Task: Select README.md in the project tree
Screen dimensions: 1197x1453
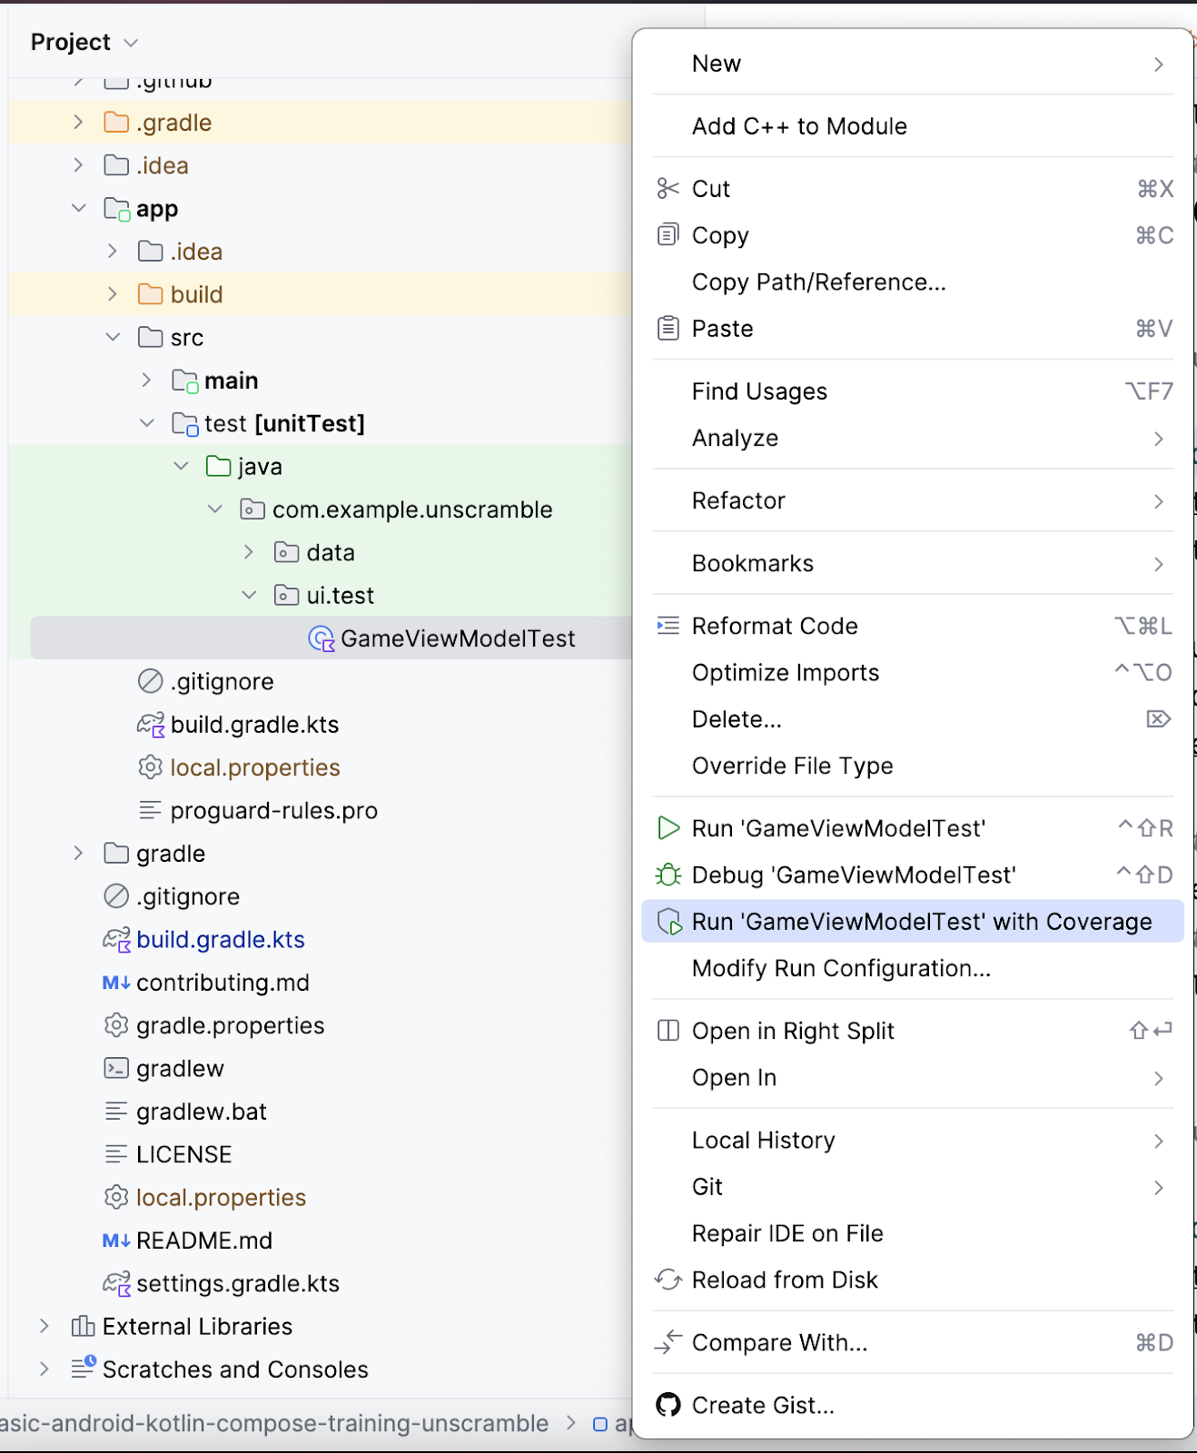Action: pos(203,1240)
